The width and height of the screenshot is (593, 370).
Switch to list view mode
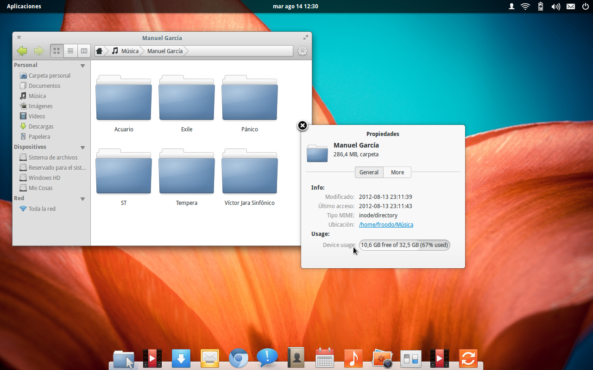(70, 51)
